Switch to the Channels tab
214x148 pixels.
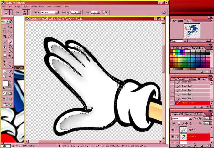coord(188,114)
